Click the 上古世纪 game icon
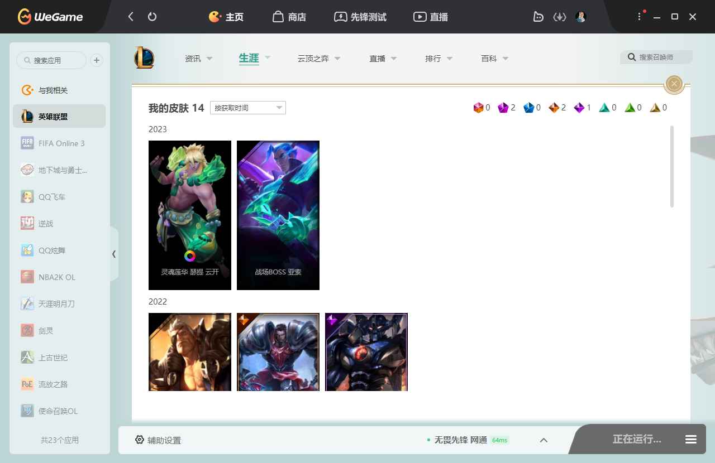 [27, 358]
